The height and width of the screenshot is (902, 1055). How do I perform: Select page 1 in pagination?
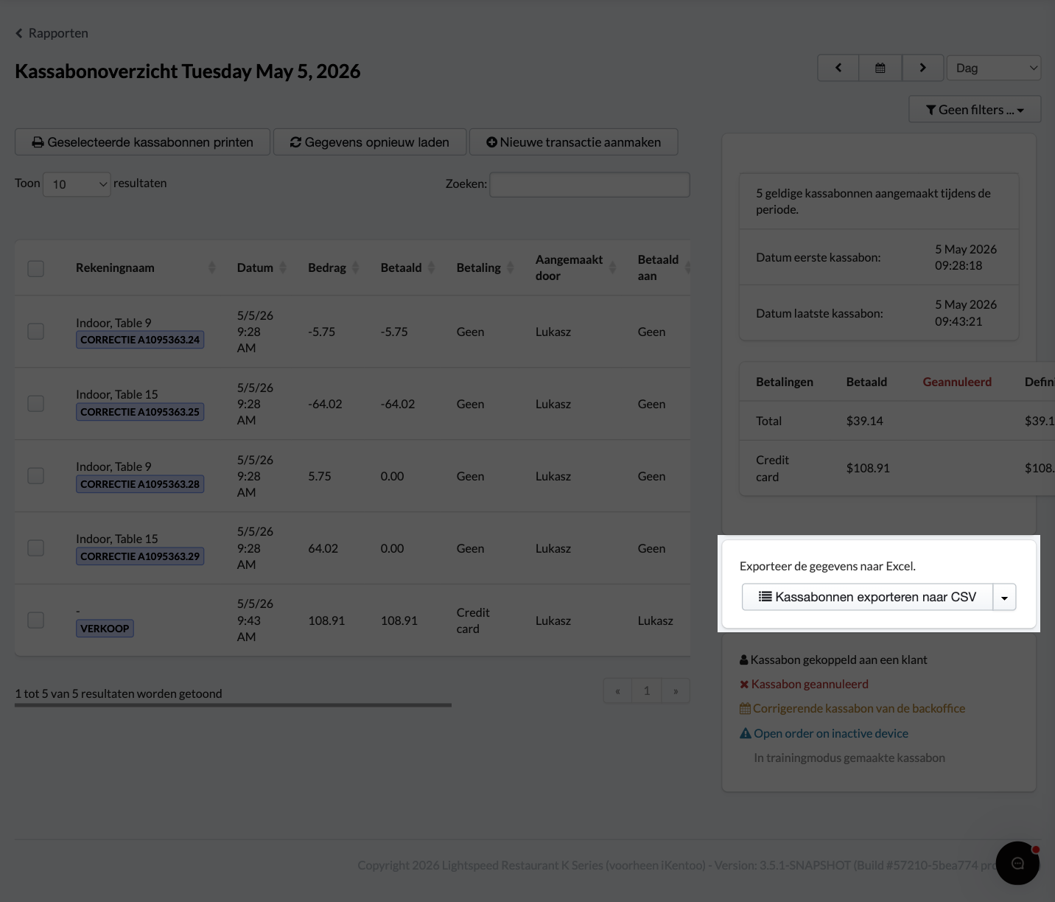647,691
